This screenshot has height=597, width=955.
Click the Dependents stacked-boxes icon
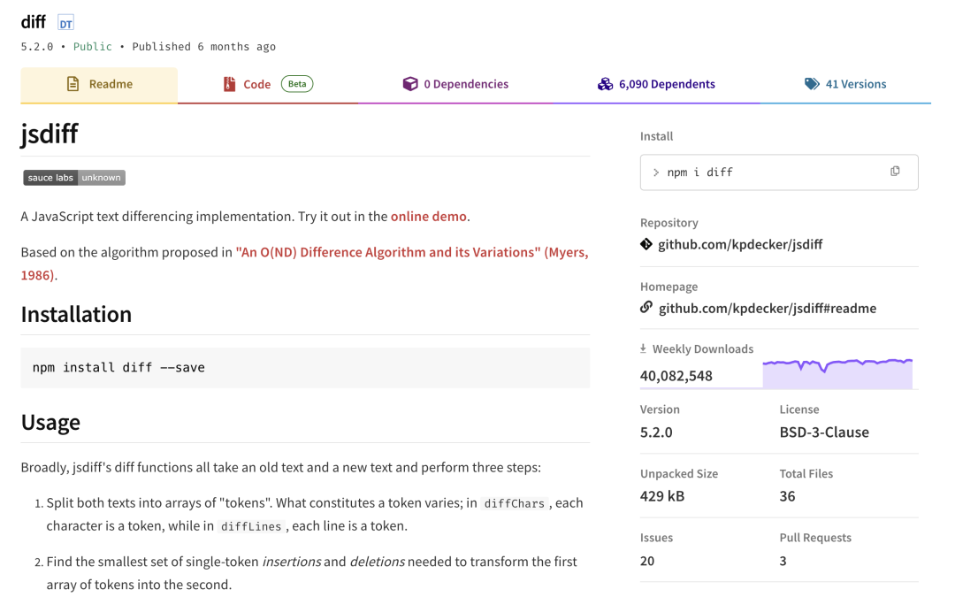605,84
